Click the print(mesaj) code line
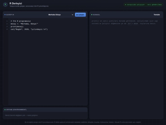Screen dimensions: 166x125 point(17,27)
